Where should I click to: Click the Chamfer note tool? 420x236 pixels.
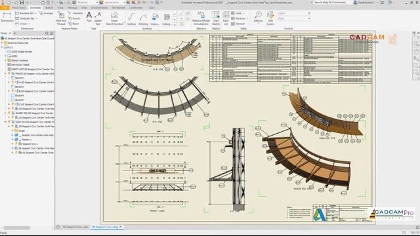[75, 13]
